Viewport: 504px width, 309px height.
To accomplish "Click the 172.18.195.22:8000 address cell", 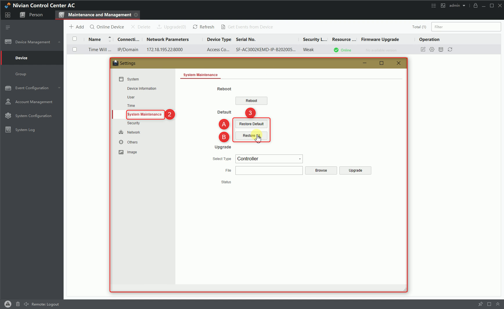I will pyautogui.click(x=165, y=50).
